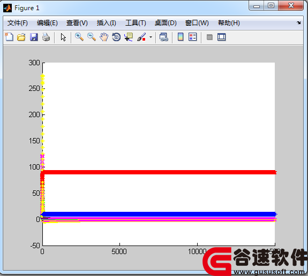Image resolution: width=308 pixels, height=276 pixels.
Task: Click the Link Plot icon
Action: click(163, 37)
